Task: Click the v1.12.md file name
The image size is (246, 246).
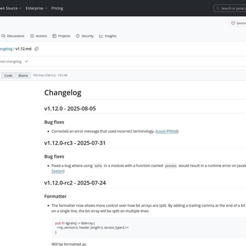Action: [x=24, y=49]
